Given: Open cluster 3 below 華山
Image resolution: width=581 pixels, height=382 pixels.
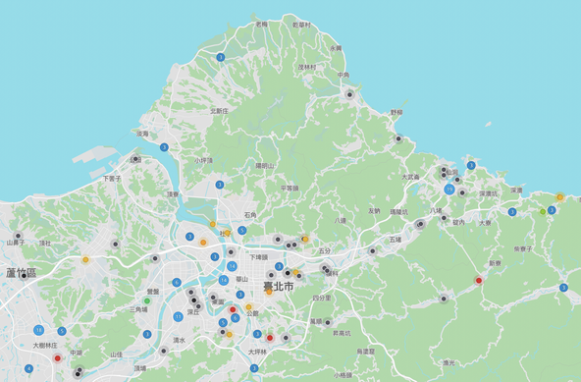Looking at the screenshot, I should [x=240, y=295].
